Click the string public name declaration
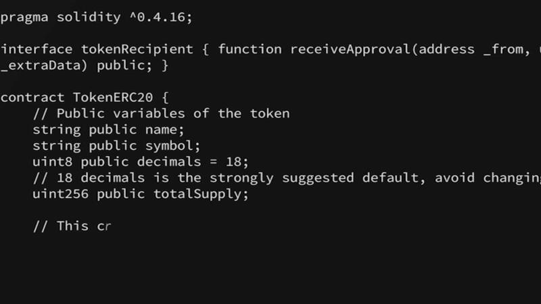This screenshot has height=304, width=541. 108,130
